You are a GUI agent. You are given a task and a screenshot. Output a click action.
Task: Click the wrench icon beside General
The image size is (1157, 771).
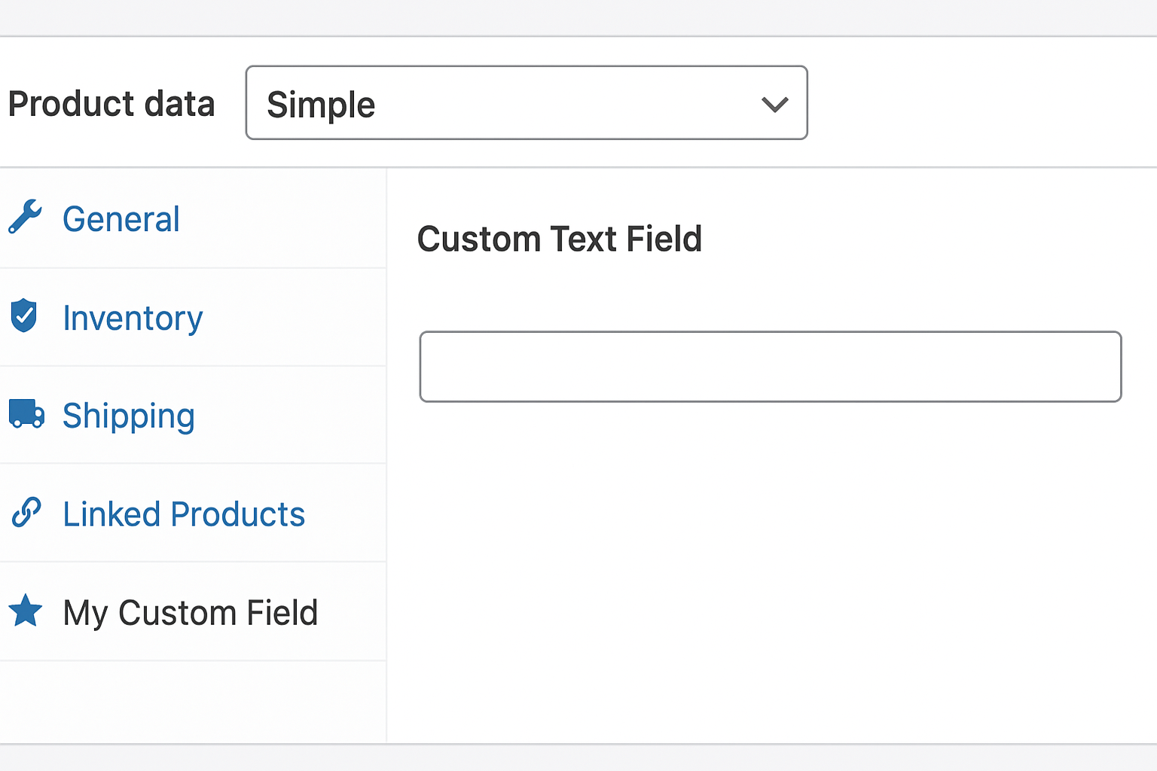25,218
